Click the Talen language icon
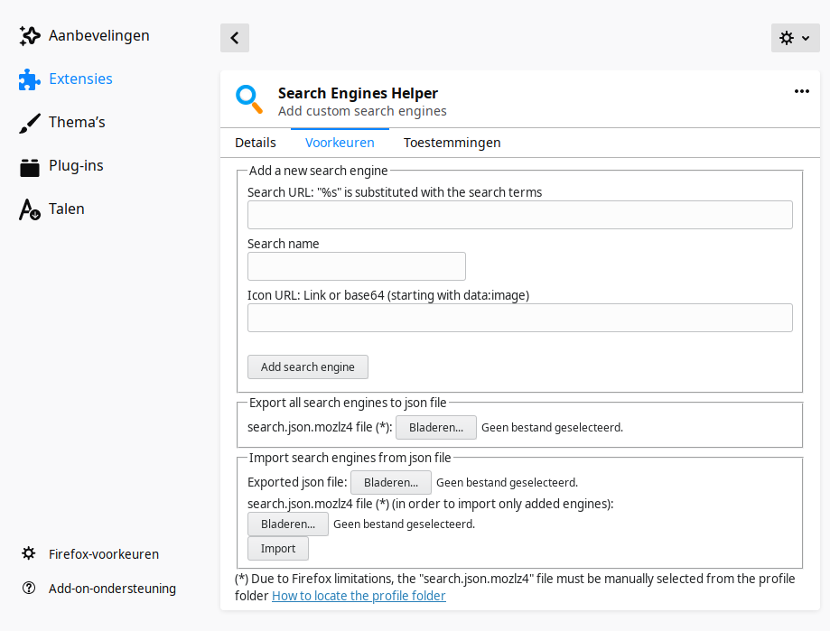 tap(30, 209)
